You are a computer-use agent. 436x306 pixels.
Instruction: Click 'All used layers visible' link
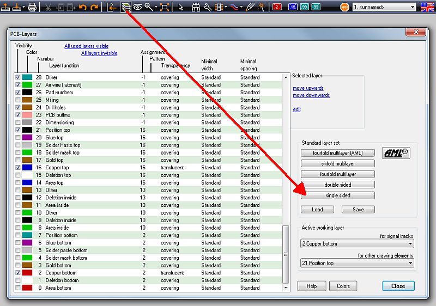[x=86, y=46]
